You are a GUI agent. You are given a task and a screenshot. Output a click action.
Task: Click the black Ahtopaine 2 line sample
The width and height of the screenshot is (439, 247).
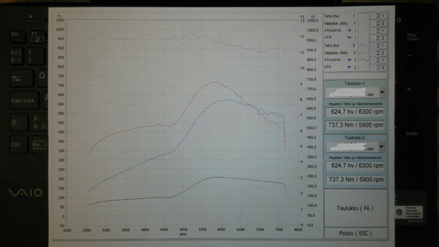(x=364, y=60)
